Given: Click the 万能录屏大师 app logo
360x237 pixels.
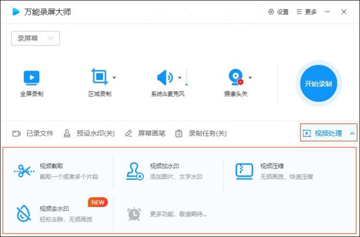Looking at the screenshot, I should 16,11.
